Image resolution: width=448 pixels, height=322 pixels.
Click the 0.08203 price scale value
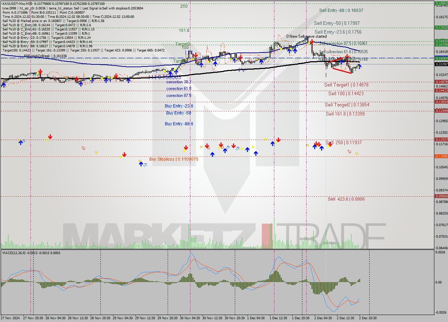(441, 213)
